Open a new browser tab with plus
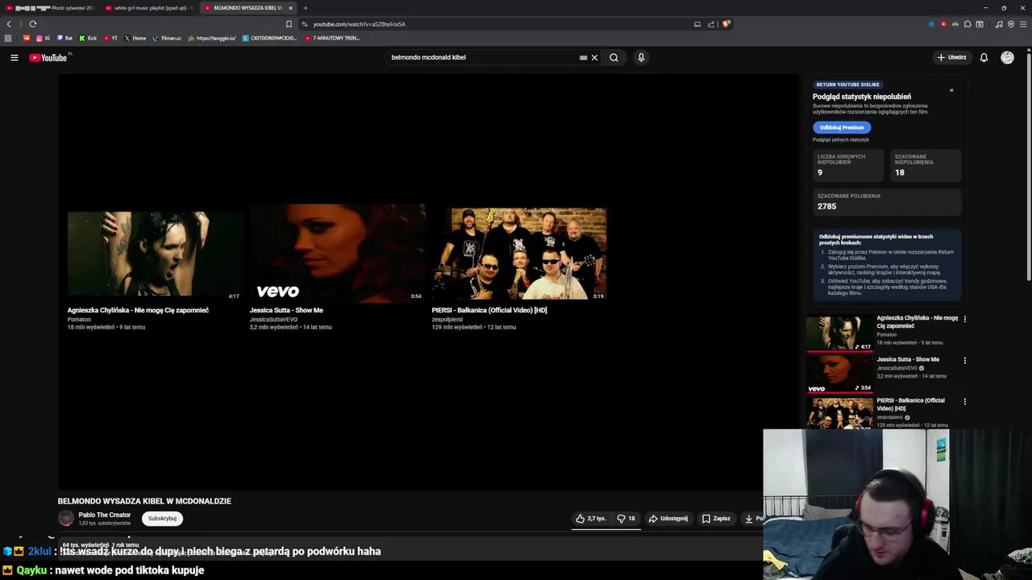The height and width of the screenshot is (580, 1032). click(x=306, y=8)
